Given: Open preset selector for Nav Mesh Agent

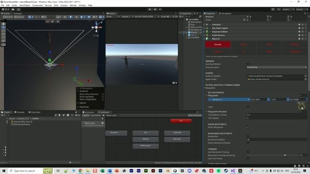Looking at the screenshot, I should pos(303,28).
